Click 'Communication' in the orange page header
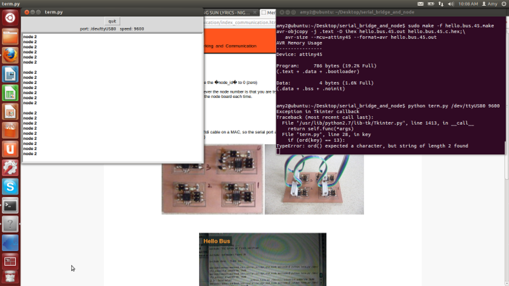This screenshot has width=509, height=286. coord(241,46)
